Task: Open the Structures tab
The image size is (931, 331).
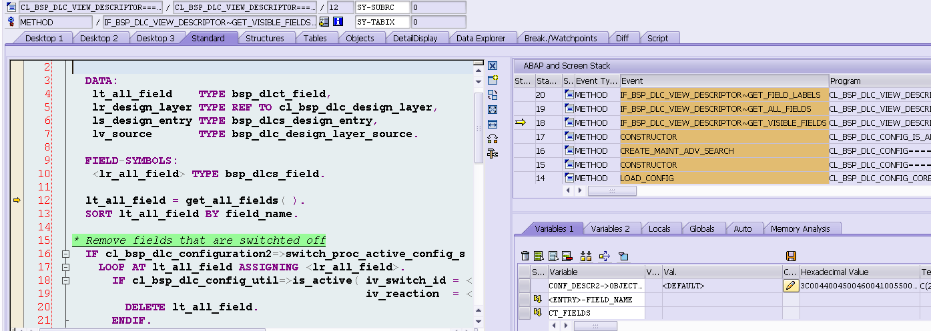Action: pyautogui.click(x=264, y=38)
